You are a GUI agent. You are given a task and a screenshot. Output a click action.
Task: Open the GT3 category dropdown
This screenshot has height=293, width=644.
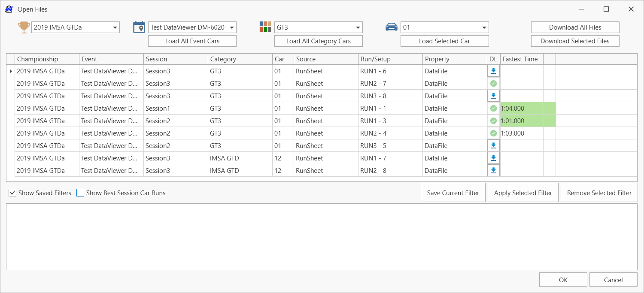(358, 27)
